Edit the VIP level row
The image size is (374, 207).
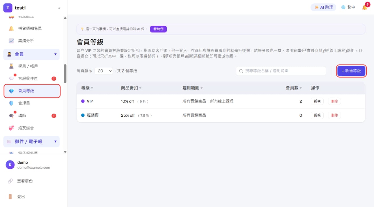click(x=317, y=101)
